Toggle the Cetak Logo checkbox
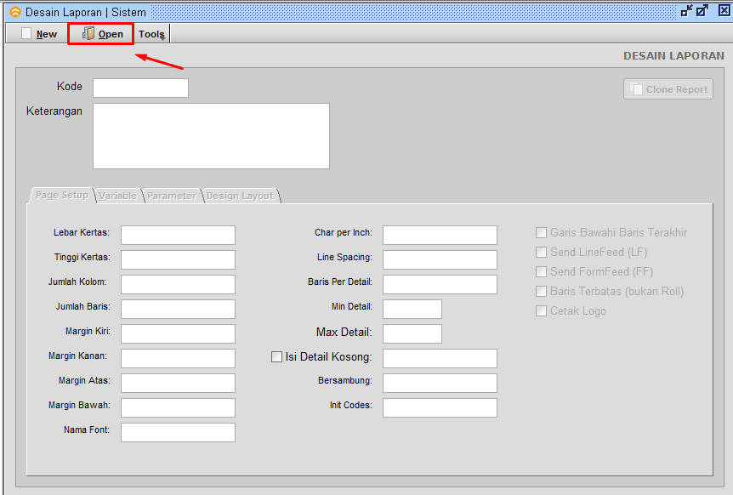733x495 pixels. pos(541,310)
